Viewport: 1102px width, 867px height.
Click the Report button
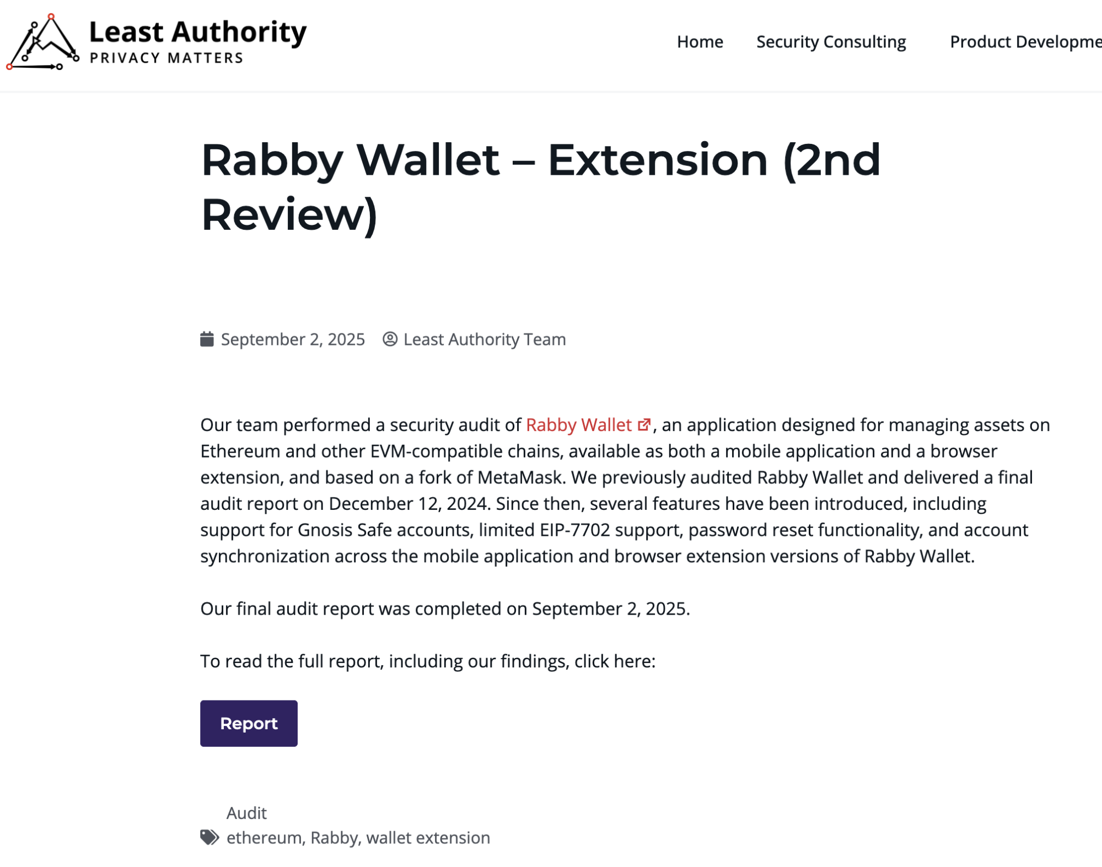click(248, 723)
